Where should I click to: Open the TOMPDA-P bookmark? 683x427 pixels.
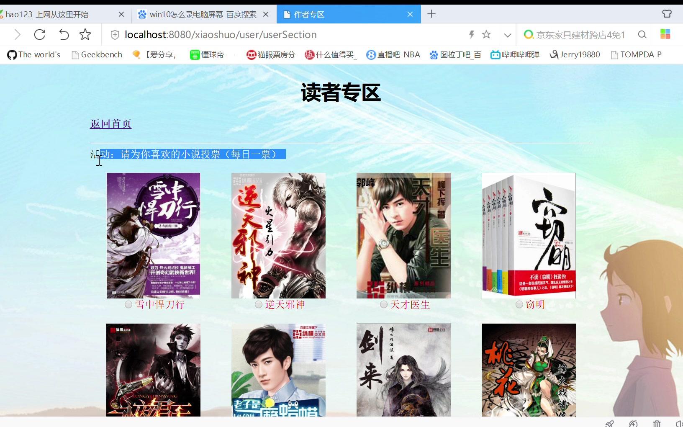(636, 55)
